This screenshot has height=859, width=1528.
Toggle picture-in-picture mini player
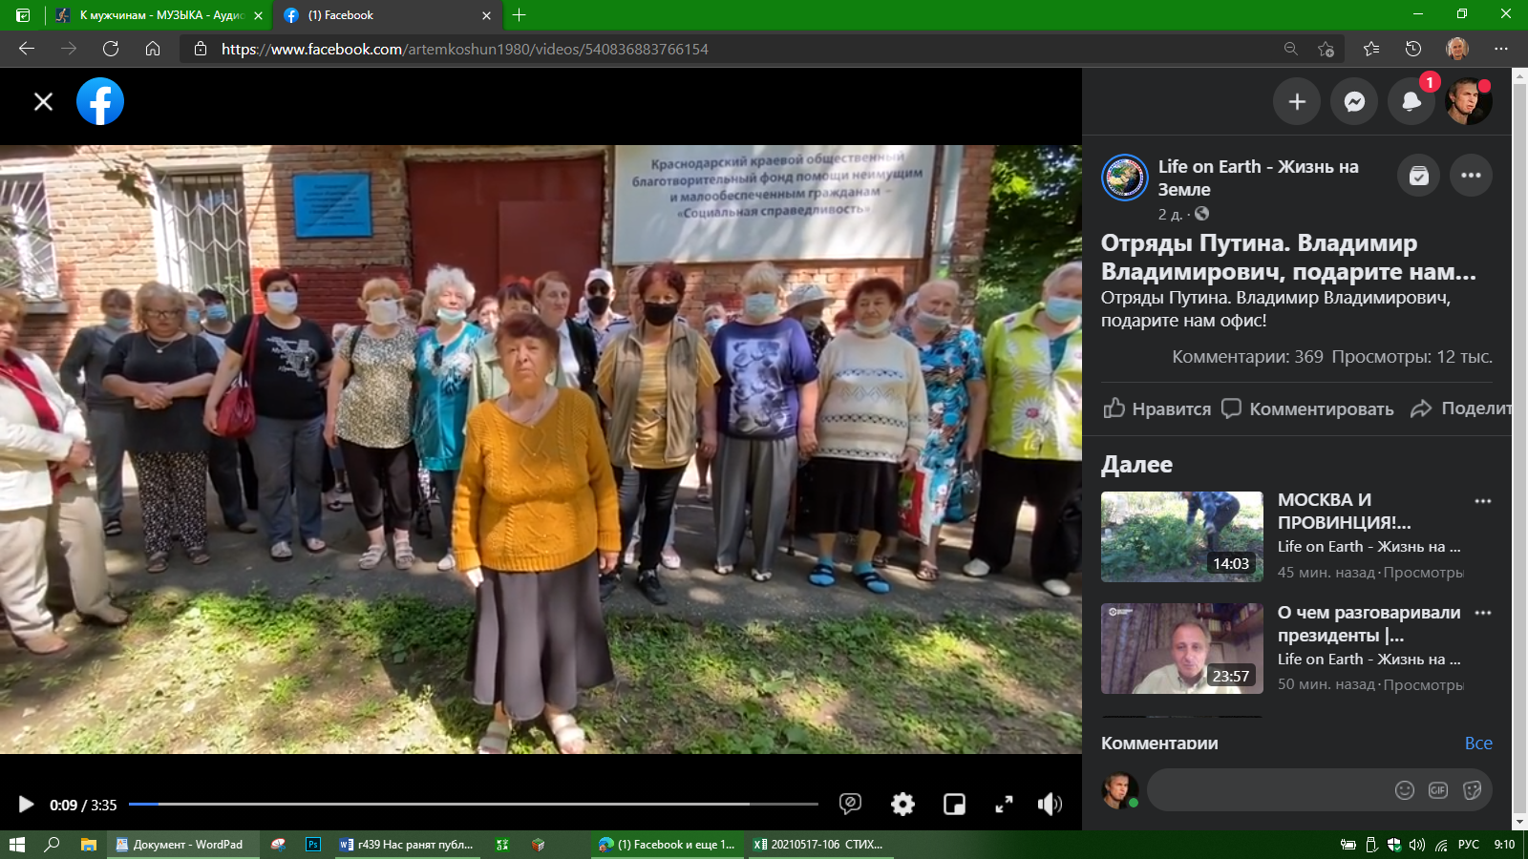[x=954, y=805]
